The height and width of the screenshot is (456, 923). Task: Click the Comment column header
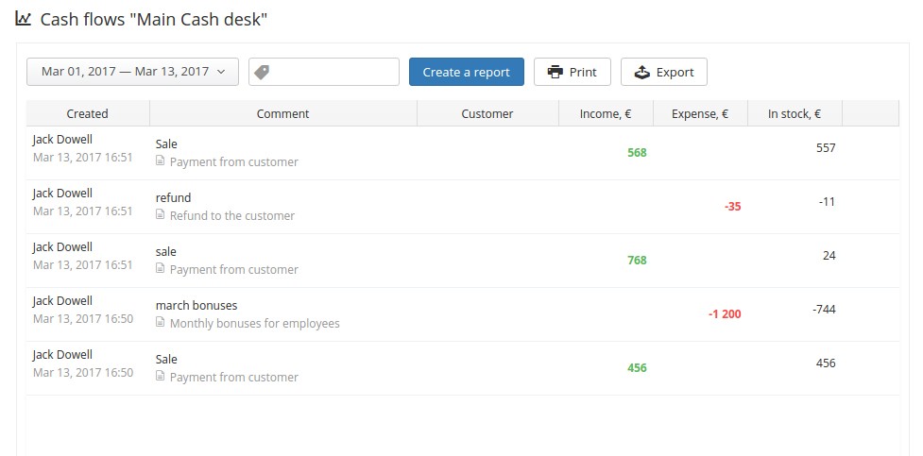pyautogui.click(x=283, y=113)
